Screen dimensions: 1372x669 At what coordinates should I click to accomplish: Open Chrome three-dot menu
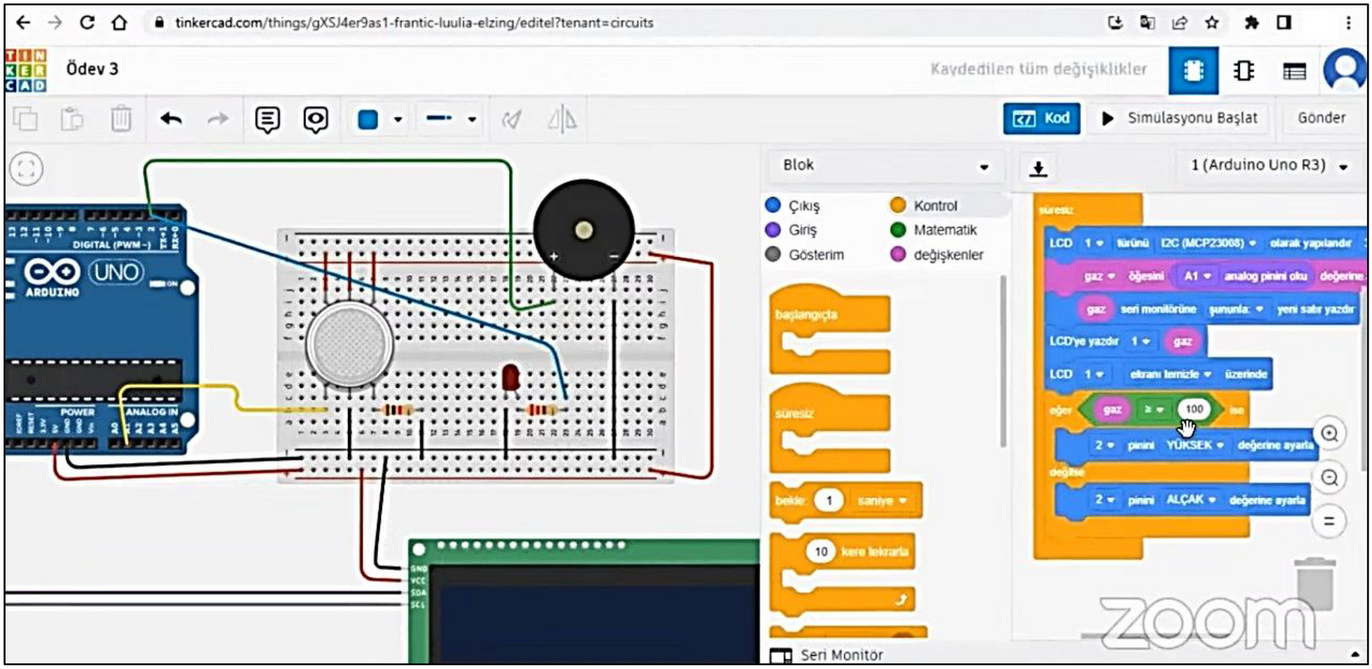point(1348,23)
